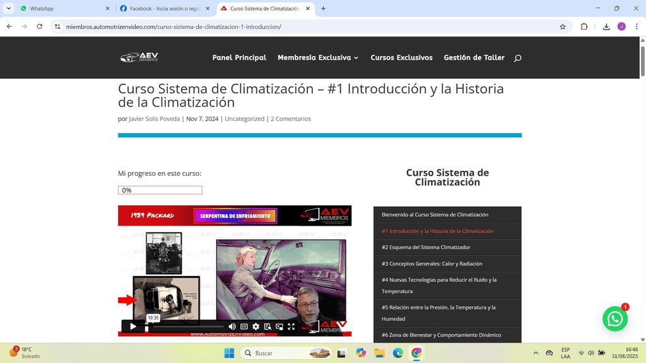Image resolution: width=646 pixels, height=363 pixels.
Task: Open the video transcript icon
Action: [267, 326]
